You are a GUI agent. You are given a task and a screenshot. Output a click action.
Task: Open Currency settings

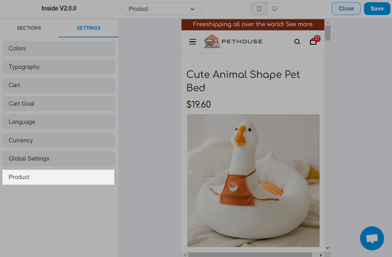[59, 140]
